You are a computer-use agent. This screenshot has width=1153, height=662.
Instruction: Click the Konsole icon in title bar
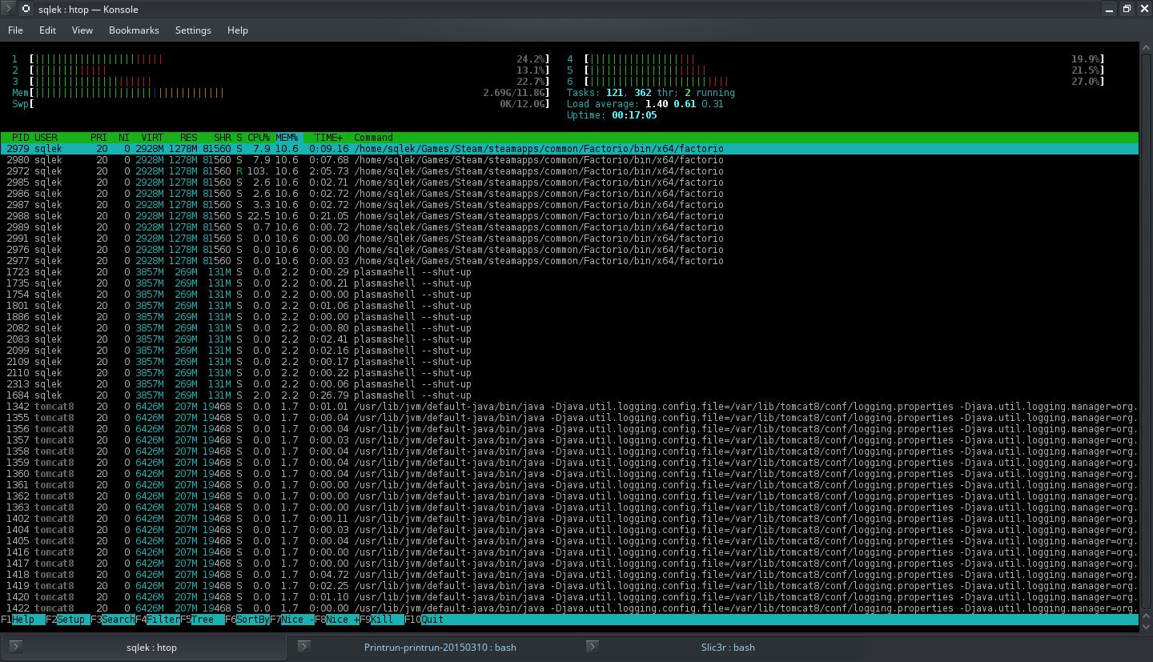(26, 10)
